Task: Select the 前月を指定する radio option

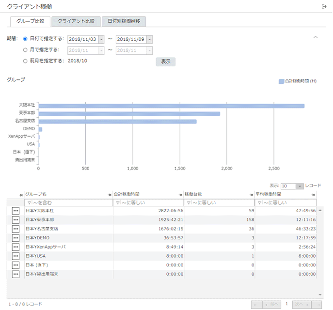Action: (25, 61)
